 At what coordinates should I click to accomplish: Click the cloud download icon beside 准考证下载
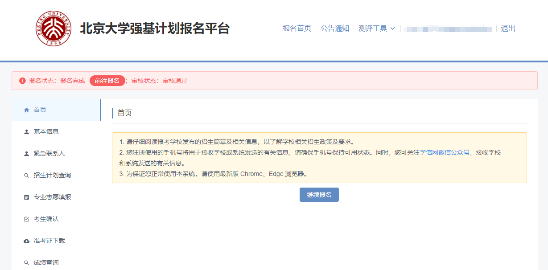click(x=26, y=241)
